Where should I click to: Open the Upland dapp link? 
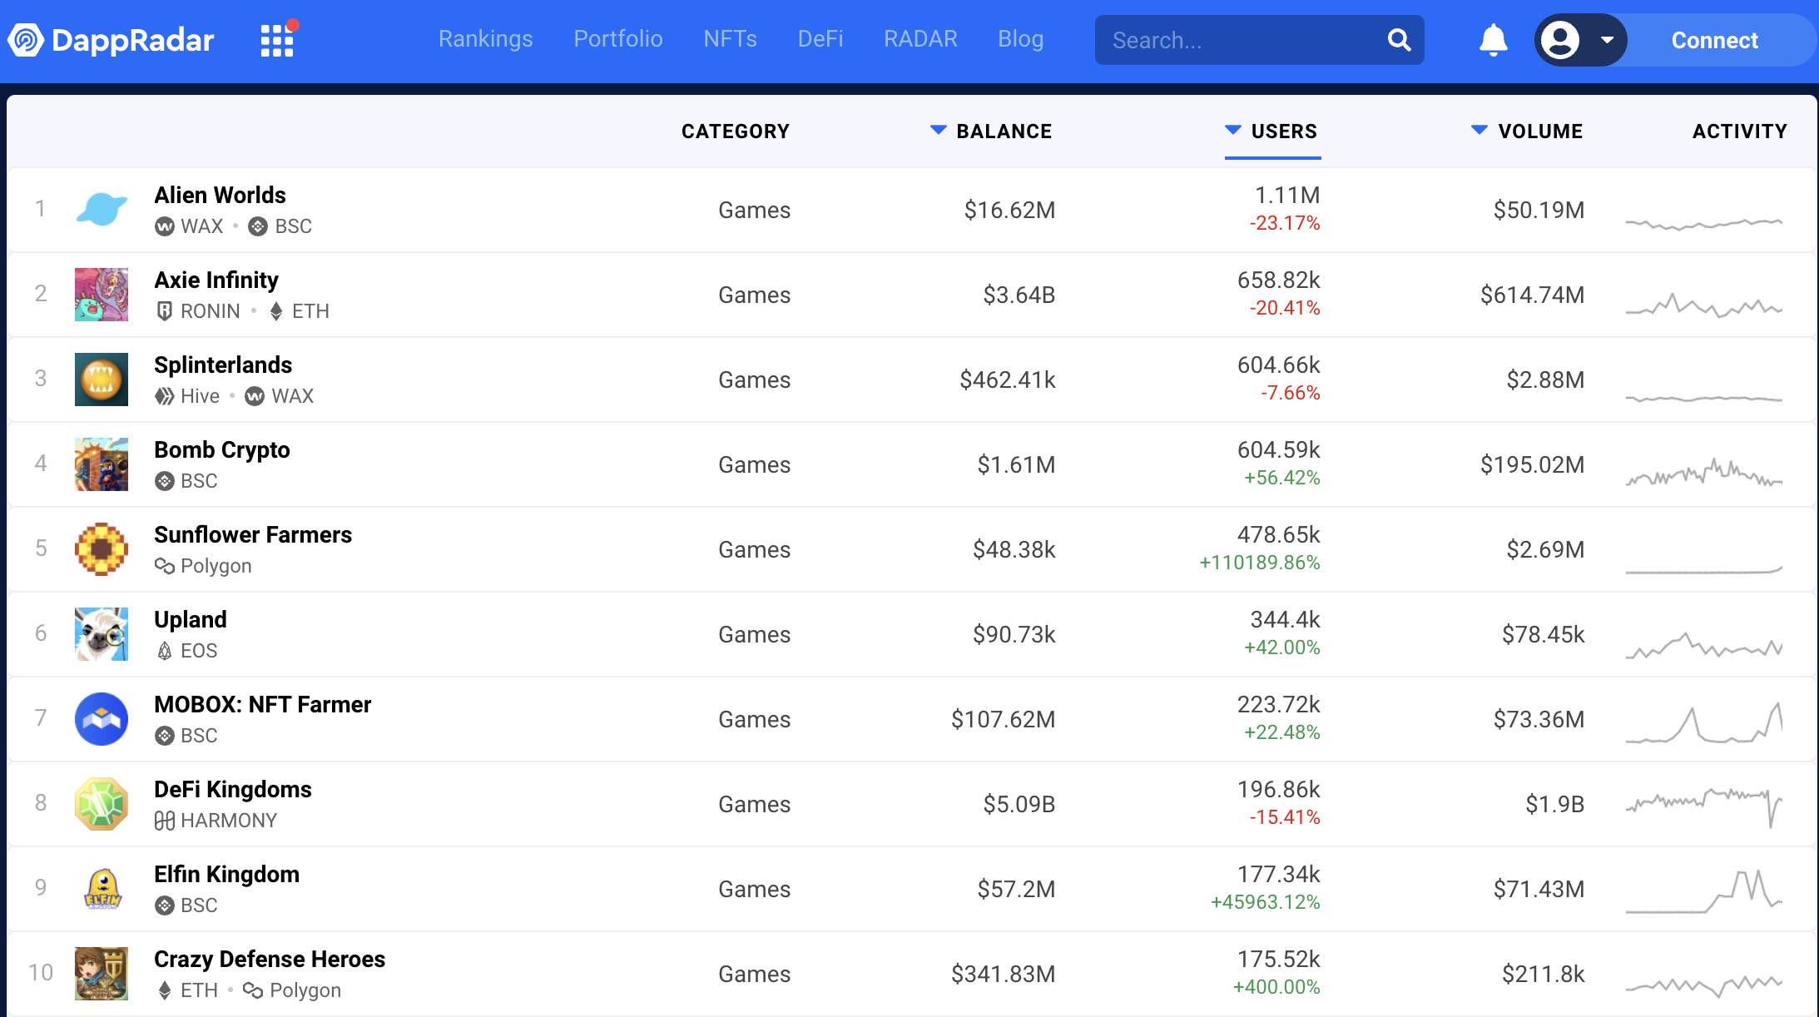(x=191, y=619)
